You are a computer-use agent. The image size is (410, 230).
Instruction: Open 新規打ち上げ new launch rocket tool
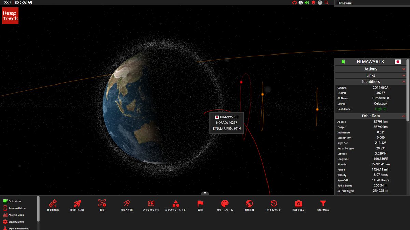tap(77, 205)
